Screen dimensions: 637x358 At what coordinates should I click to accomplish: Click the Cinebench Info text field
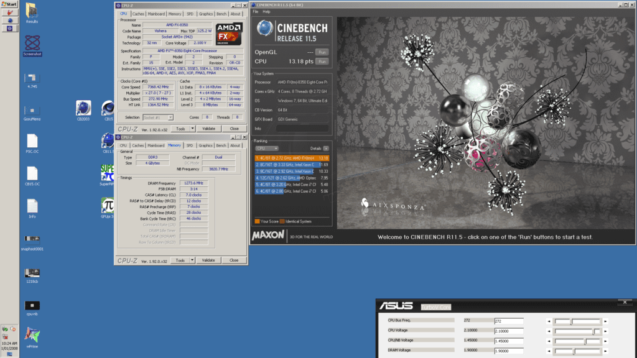pos(302,129)
